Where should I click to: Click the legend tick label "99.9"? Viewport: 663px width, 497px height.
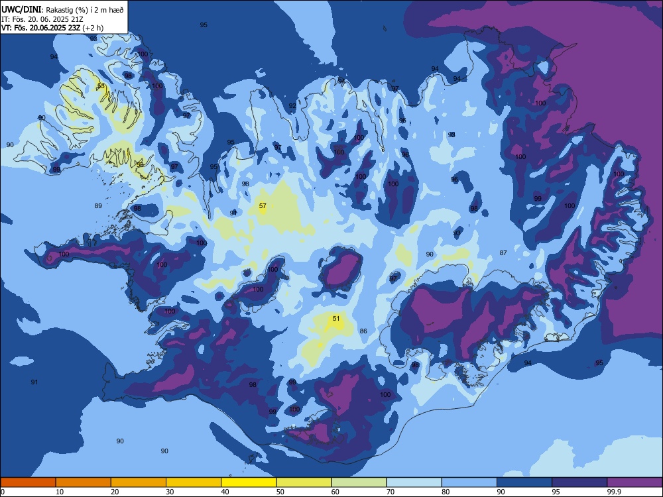pyautogui.click(x=614, y=492)
